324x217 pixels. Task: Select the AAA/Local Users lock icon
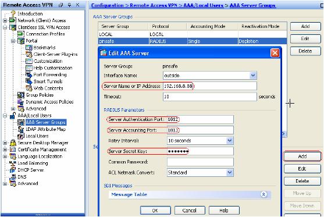pos(13,116)
